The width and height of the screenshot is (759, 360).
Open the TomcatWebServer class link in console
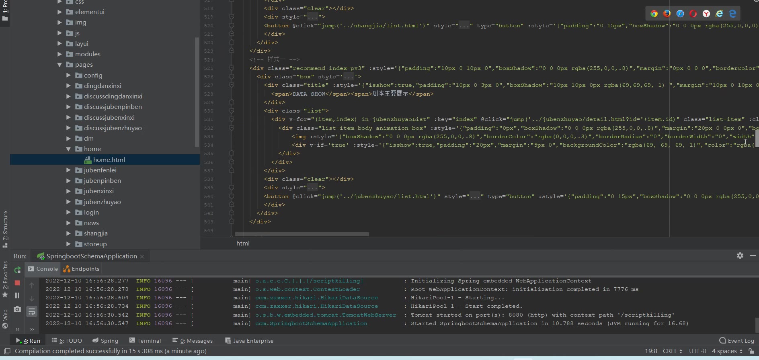(x=326, y=315)
